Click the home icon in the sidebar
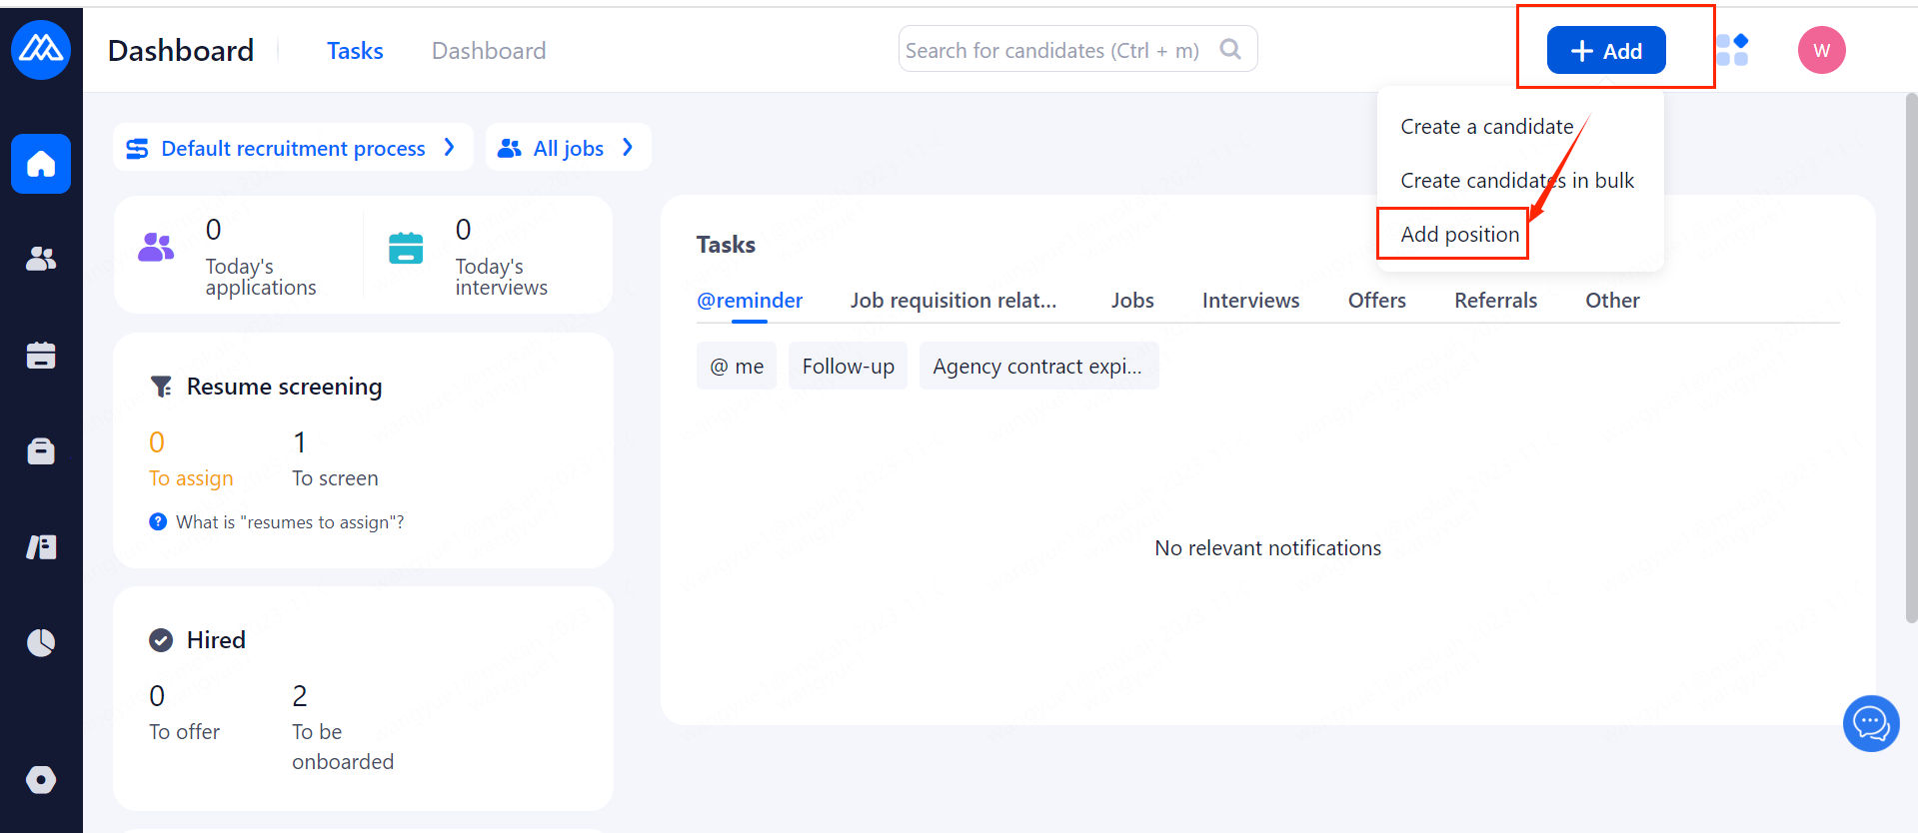 (41, 163)
